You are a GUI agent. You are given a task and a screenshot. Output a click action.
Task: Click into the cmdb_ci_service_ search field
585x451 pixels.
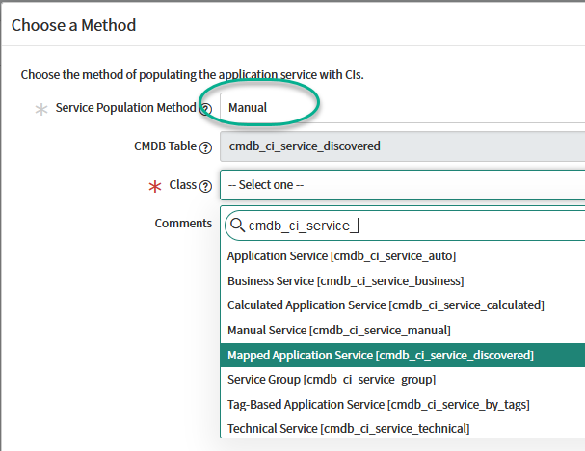pos(414,226)
